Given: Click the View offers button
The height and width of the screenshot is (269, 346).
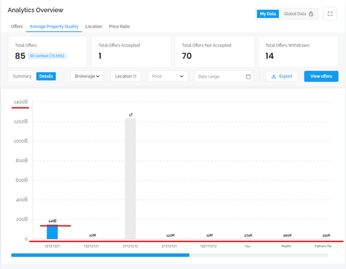Looking at the screenshot, I should pos(321,76).
